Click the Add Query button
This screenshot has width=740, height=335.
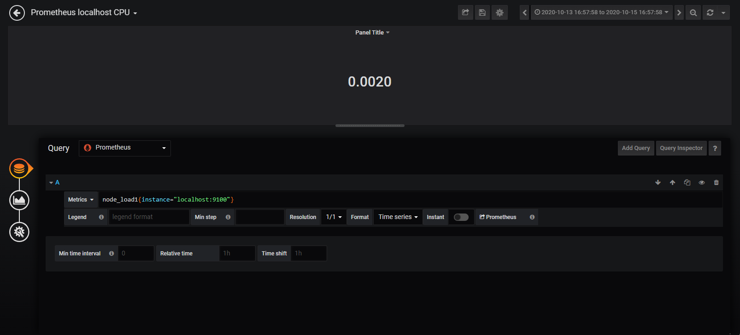tap(636, 148)
